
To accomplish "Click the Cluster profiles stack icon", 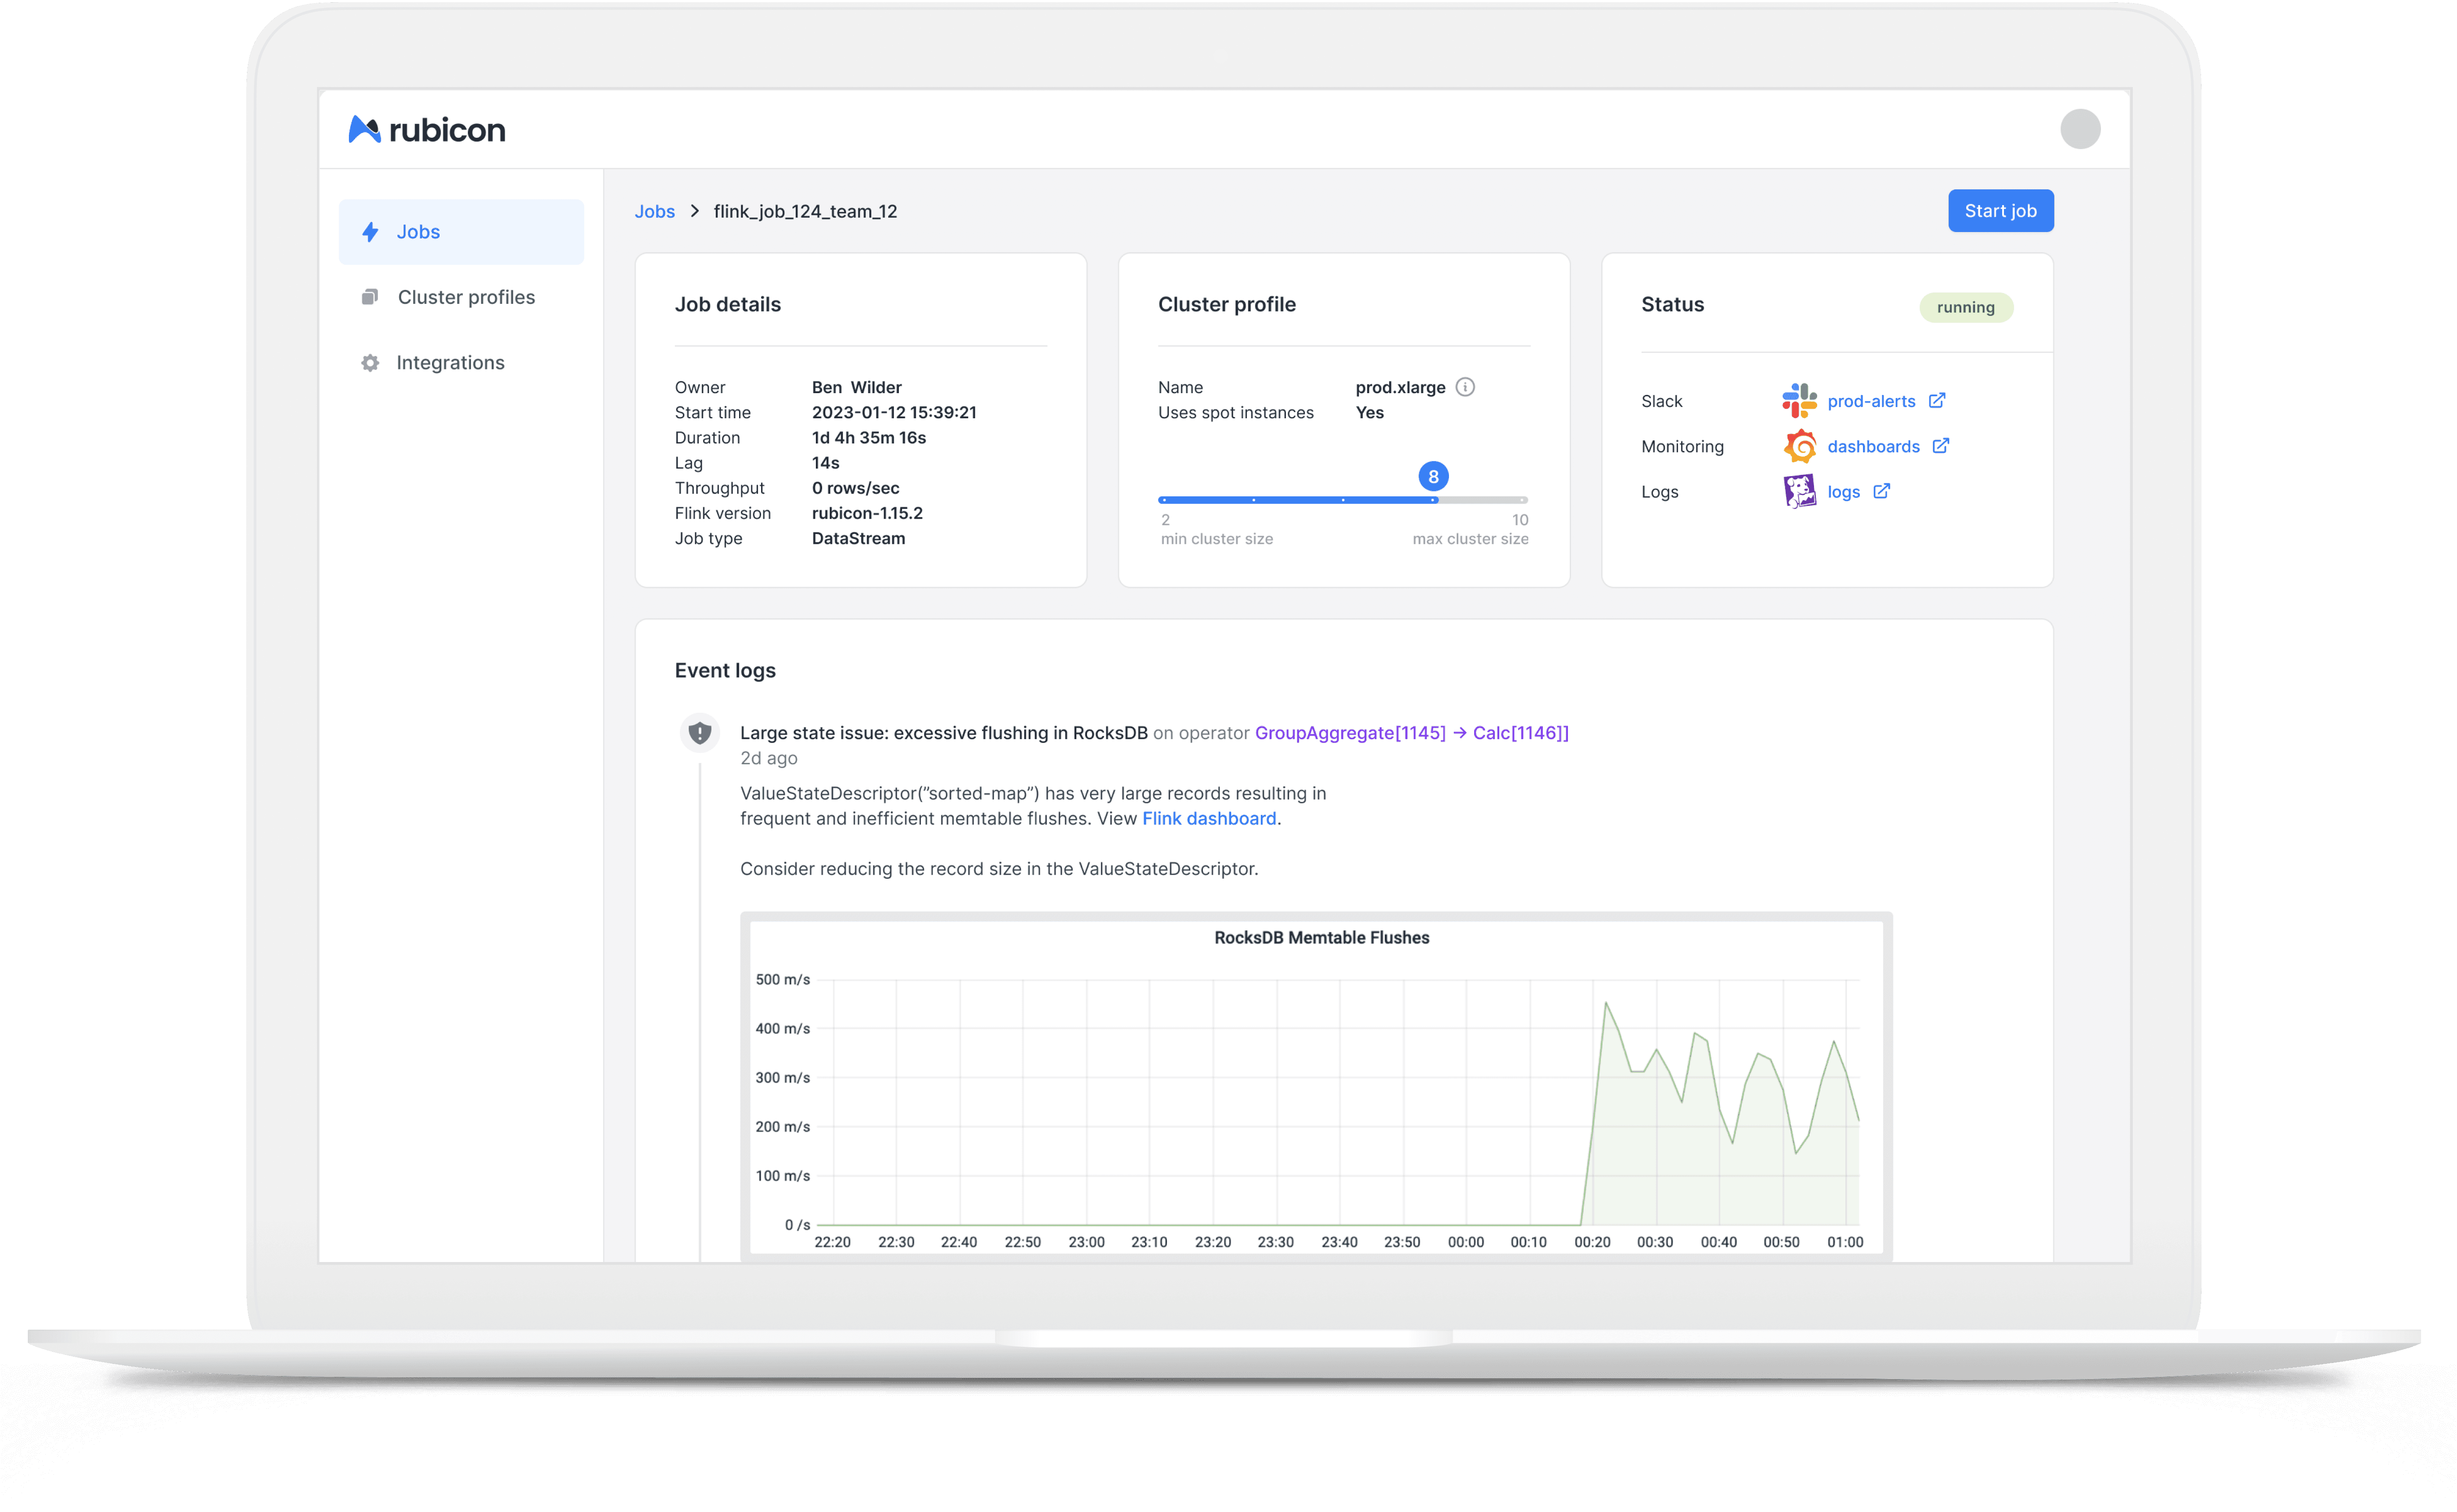I will click(x=370, y=297).
